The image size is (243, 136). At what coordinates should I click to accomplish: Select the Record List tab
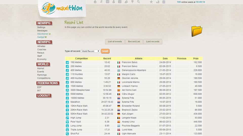[x=134, y=42]
